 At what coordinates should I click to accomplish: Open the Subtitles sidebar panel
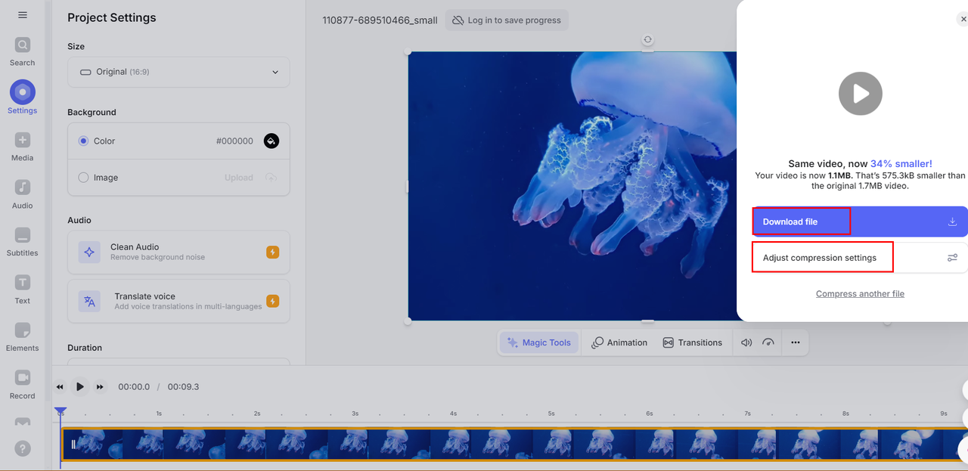coord(22,241)
